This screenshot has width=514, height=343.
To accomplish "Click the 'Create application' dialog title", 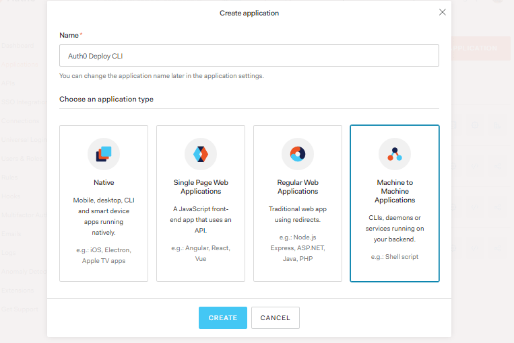I will pyautogui.click(x=249, y=13).
